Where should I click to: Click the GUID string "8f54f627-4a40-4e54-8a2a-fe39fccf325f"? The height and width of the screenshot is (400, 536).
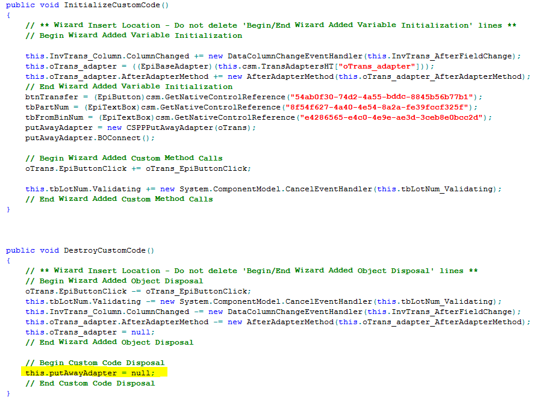tap(376, 107)
